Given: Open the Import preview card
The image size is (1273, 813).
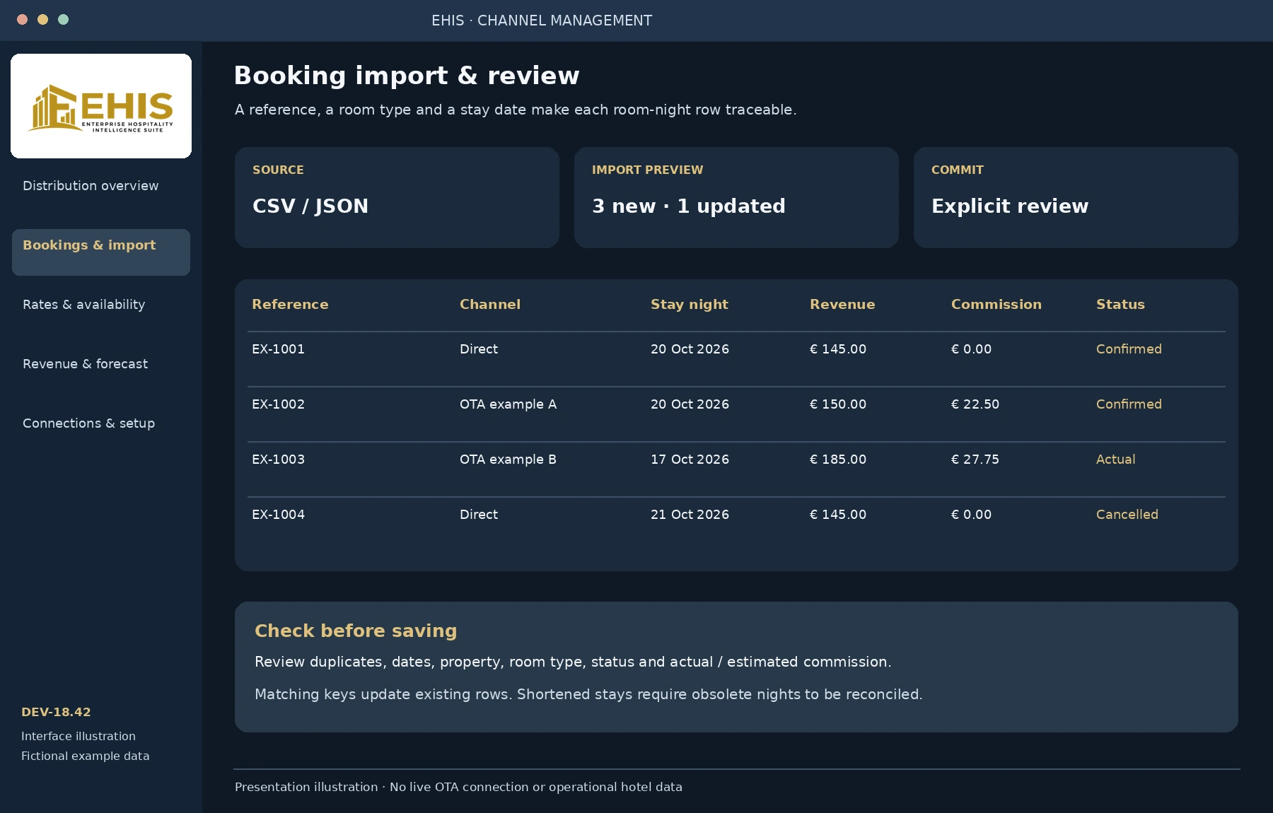Looking at the screenshot, I should (x=736, y=197).
